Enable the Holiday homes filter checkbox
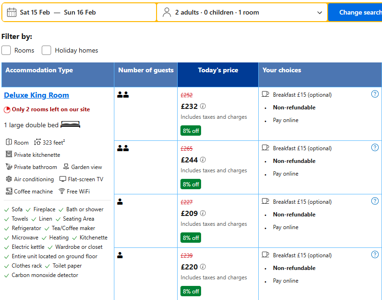The image size is (382, 300). pos(46,50)
